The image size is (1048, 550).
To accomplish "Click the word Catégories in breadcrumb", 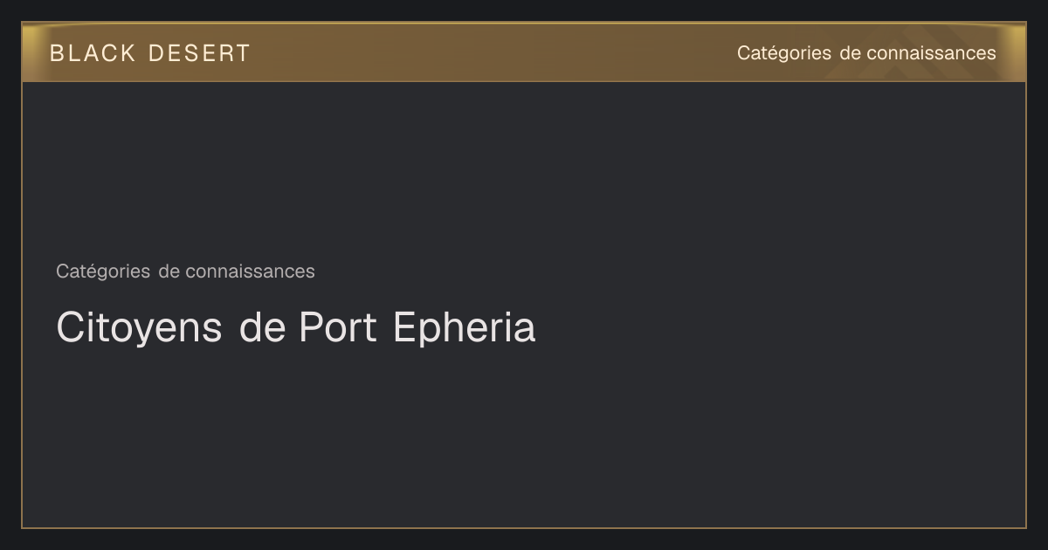I will pos(103,272).
